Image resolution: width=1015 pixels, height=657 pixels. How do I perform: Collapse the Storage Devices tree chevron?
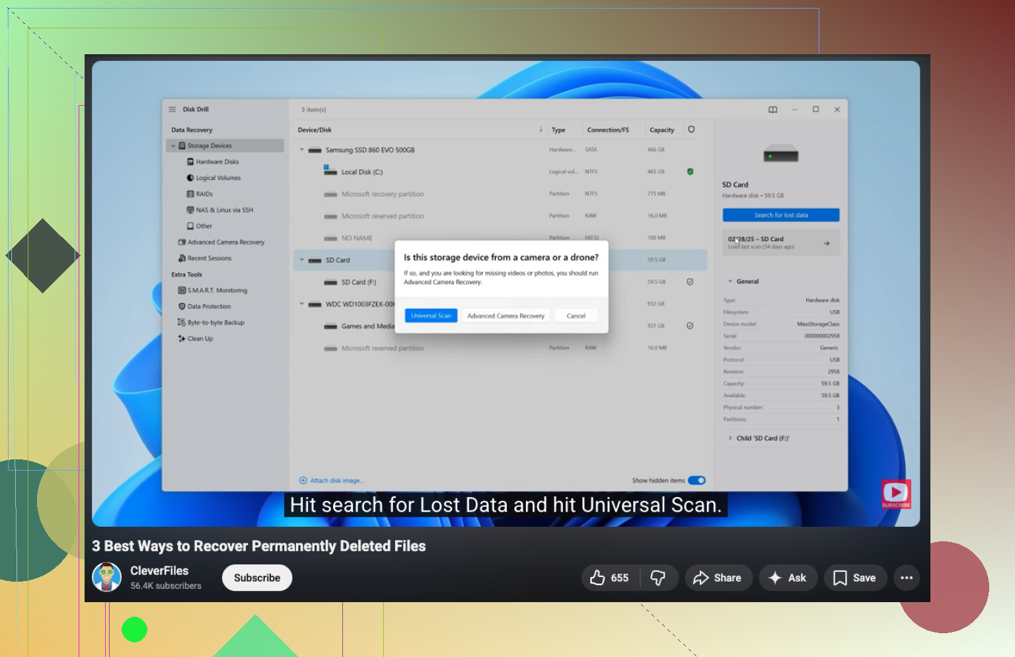tap(174, 146)
